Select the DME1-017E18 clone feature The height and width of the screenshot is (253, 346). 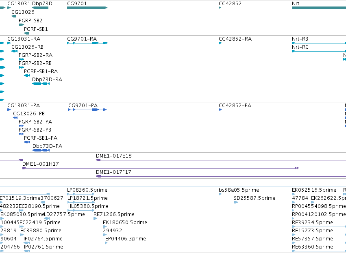pyautogui.click(x=221, y=160)
